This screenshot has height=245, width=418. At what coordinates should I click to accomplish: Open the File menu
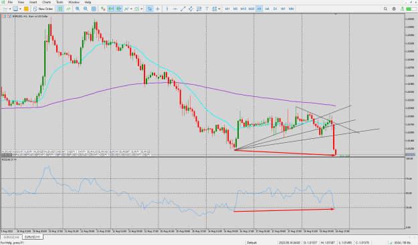pyautogui.click(x=10, y=2)
